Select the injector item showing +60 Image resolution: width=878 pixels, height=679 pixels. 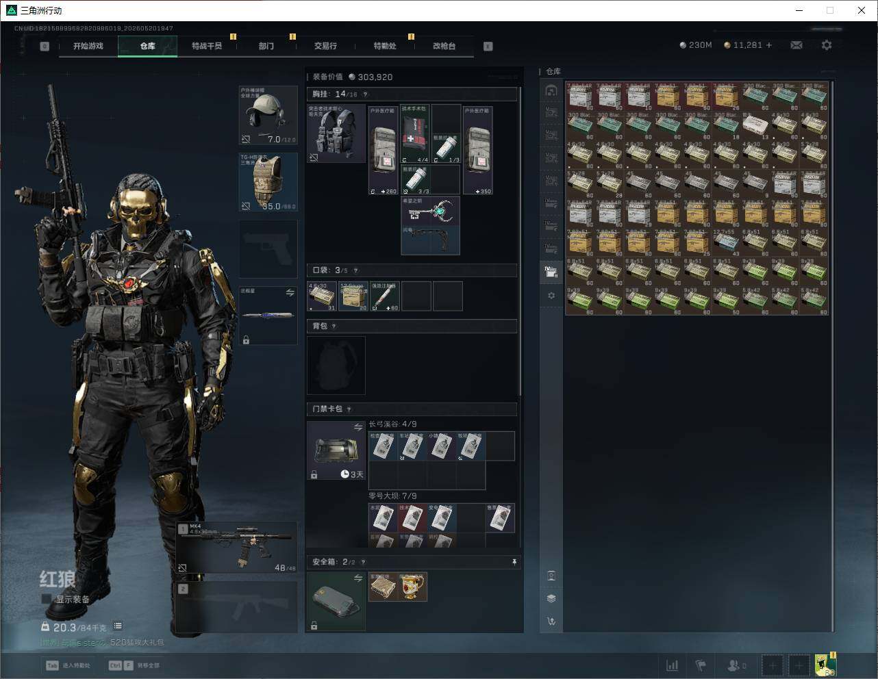385,296
